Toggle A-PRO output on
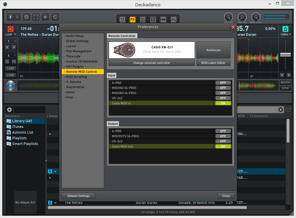The image size is (296, 218). [x=223, y=131]
